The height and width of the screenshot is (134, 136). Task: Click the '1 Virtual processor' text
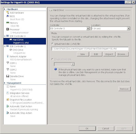pyautogui.click(x=19, y=32)
